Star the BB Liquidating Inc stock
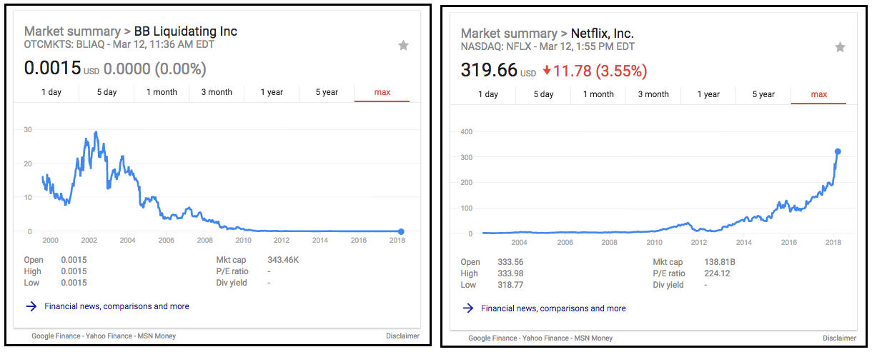The height and width of the screenshot is (352, 872). pyautogui.click(x=404, y=45)
